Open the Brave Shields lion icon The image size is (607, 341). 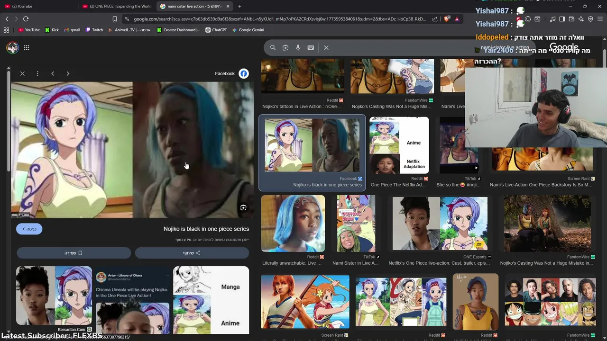[x=447, y=19]
